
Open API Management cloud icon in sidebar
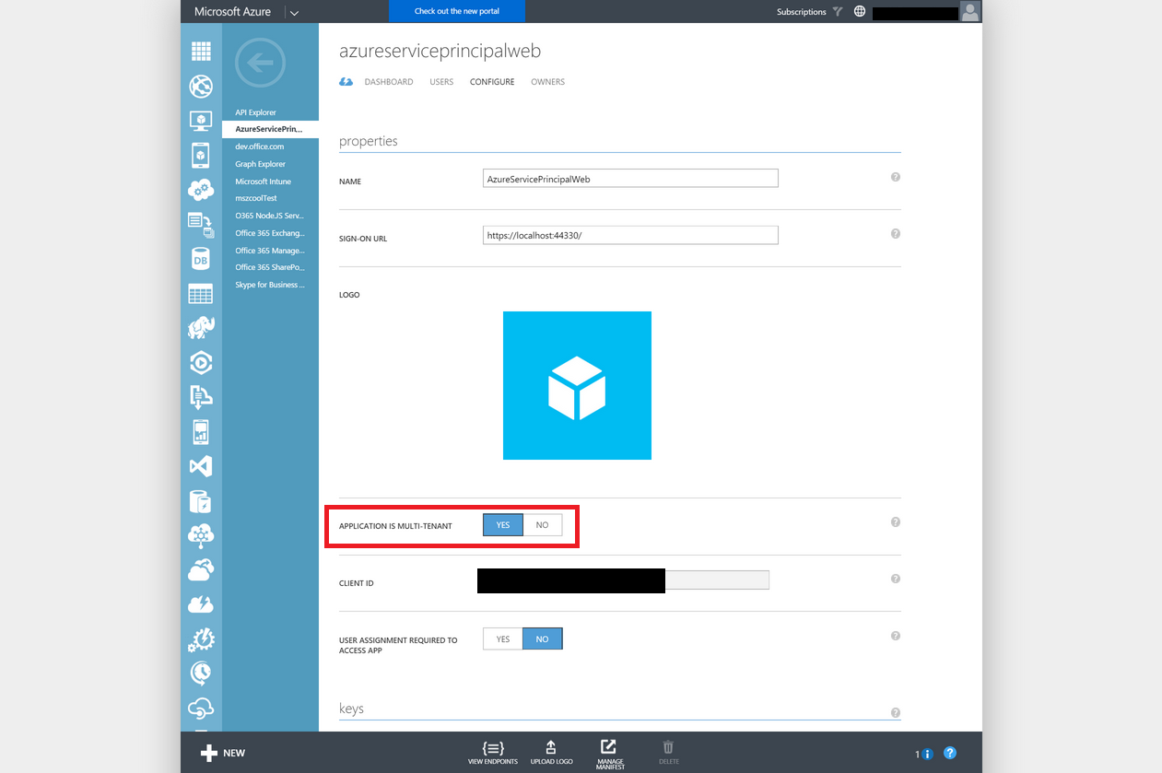coord(201,708)
